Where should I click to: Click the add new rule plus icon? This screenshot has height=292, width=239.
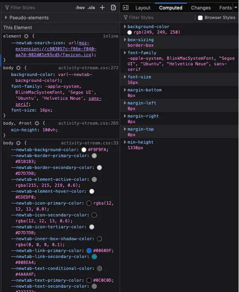(102, 8)
